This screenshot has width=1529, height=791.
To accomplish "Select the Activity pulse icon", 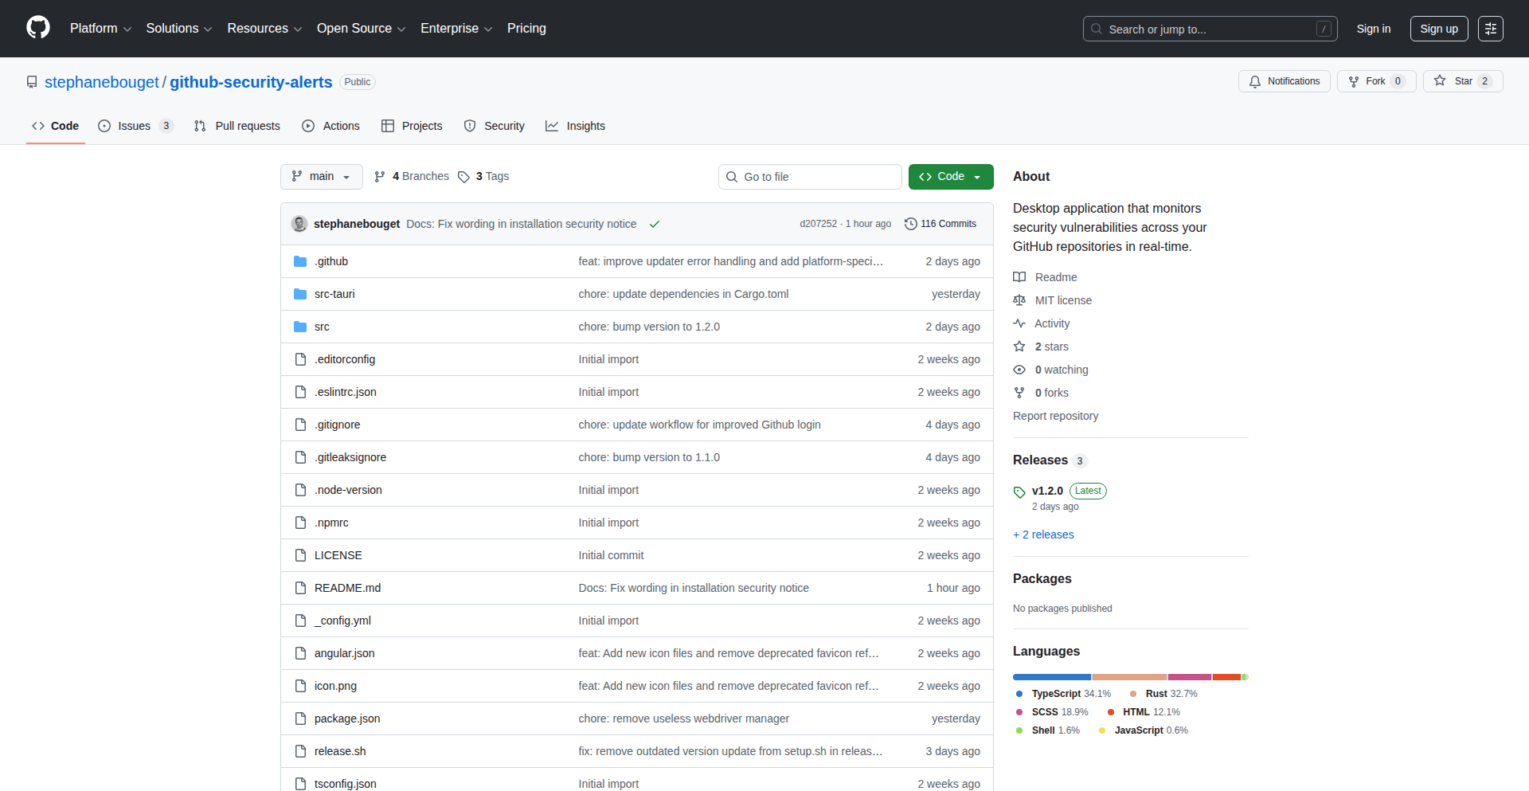I will pos(1020,323).
